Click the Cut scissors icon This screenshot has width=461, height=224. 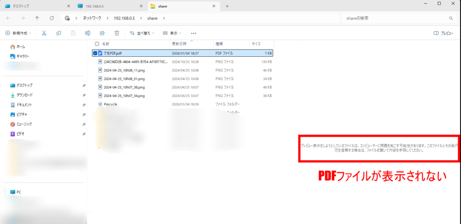coord(44,33)
